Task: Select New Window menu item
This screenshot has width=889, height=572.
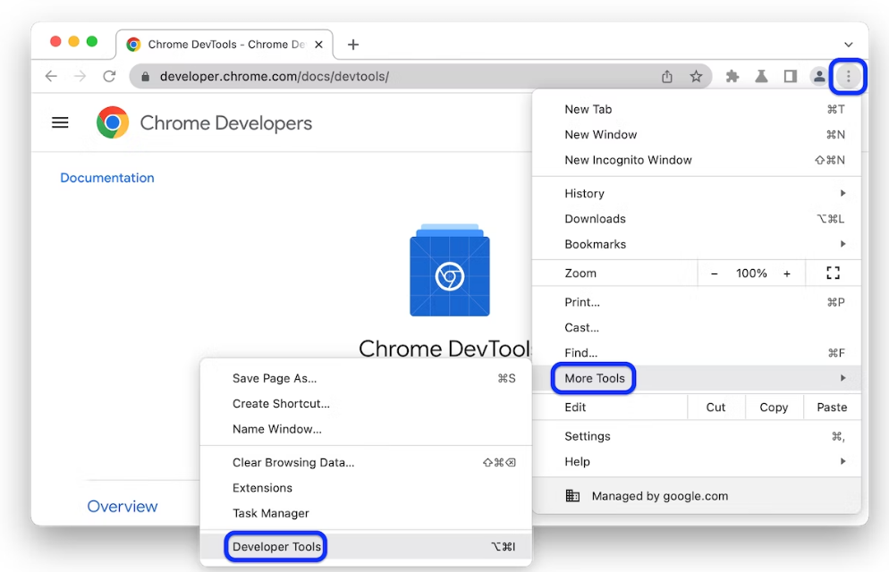Action: pos(696,135)
